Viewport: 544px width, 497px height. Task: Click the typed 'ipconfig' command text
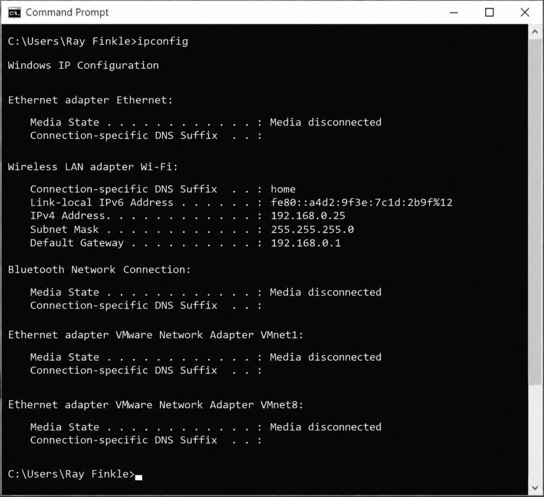coord(163,41)
